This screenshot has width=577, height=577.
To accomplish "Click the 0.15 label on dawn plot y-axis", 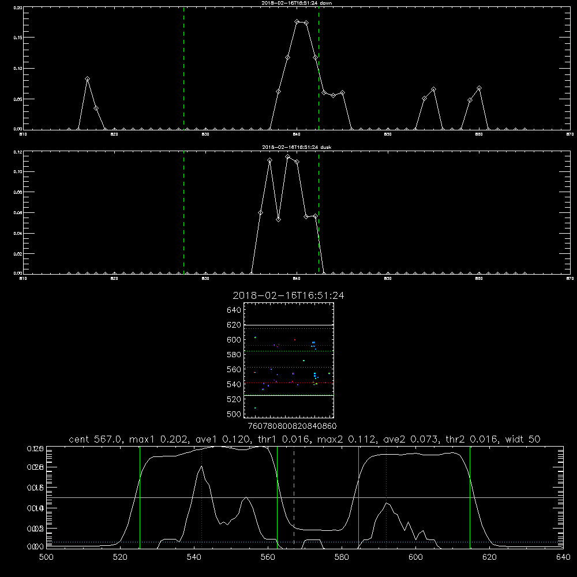I will [17, 38].
